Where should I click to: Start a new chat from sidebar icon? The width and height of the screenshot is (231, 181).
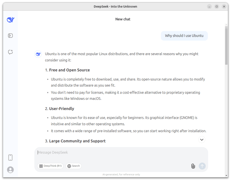pyautogui.click(x=10, y=52)
